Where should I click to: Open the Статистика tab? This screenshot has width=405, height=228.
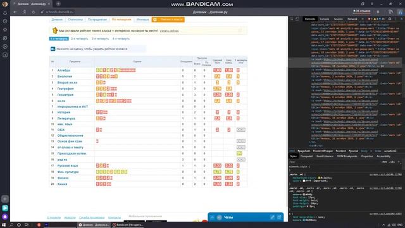tap(75, 20)
